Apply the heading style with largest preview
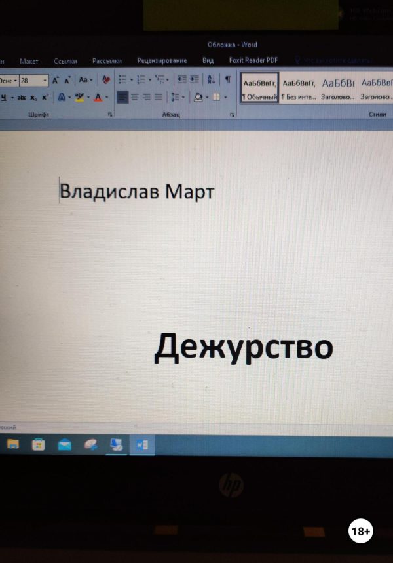This screenshot has width=393, height=563. [338, 89]
